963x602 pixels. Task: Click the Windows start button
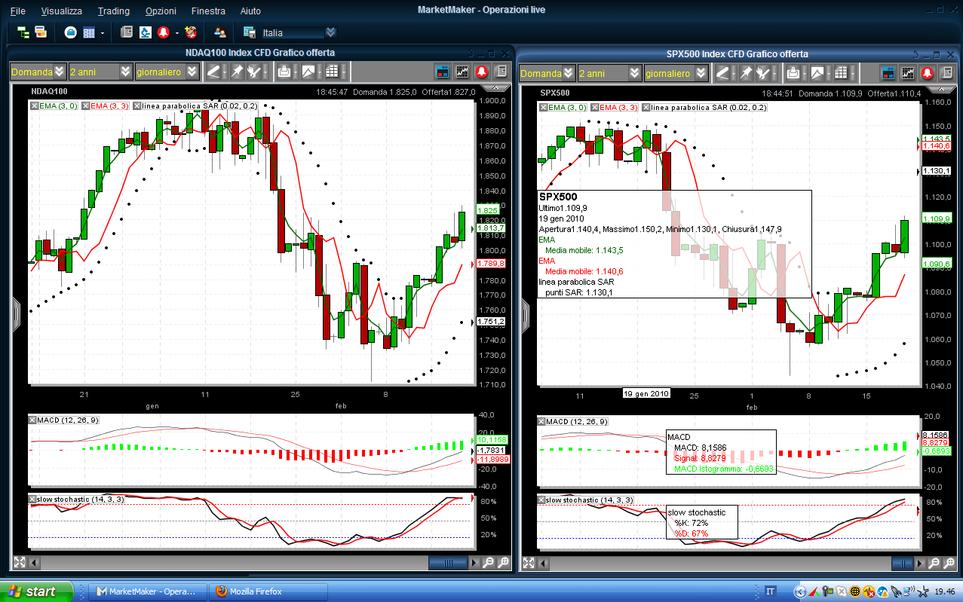point(36,591)
